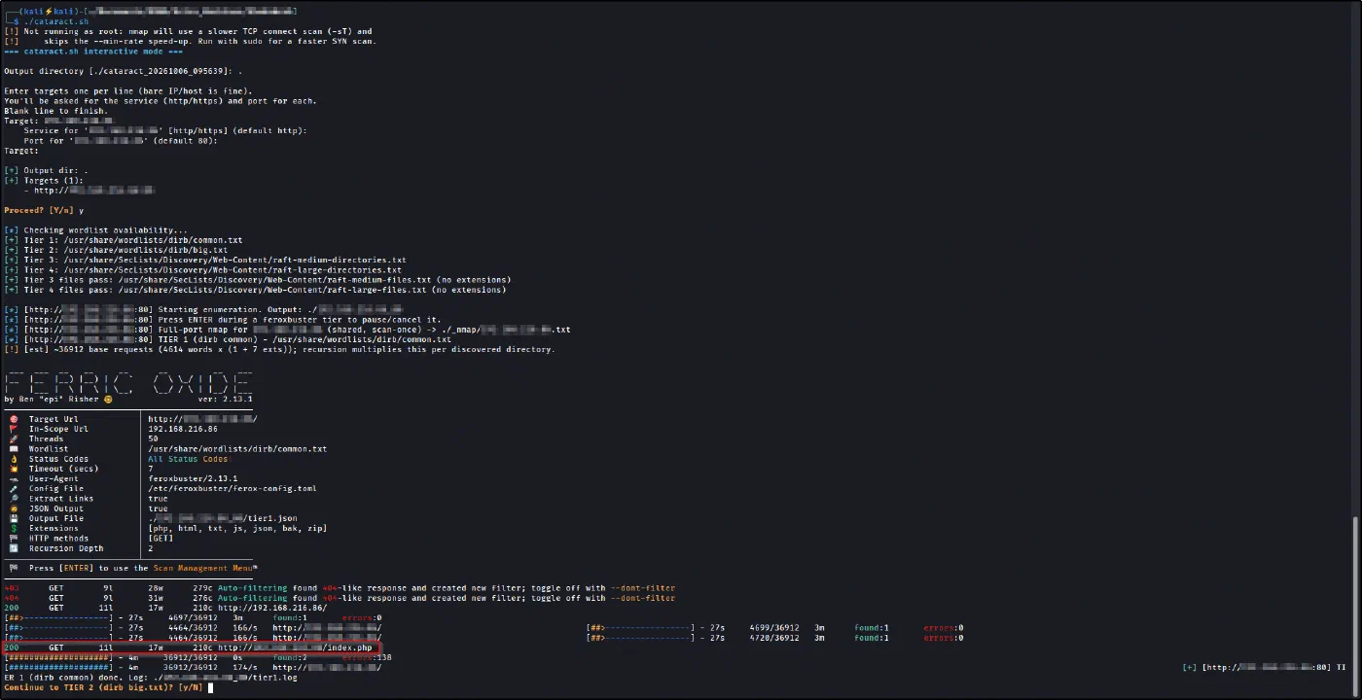Click the magnifier icon beside Extract Links
The width and height of the screenshot is (1362, 700).
[14, 499]
